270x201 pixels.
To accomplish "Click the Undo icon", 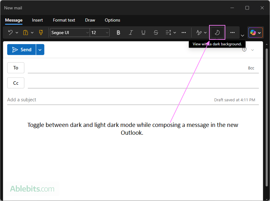I will click(11, 33).
